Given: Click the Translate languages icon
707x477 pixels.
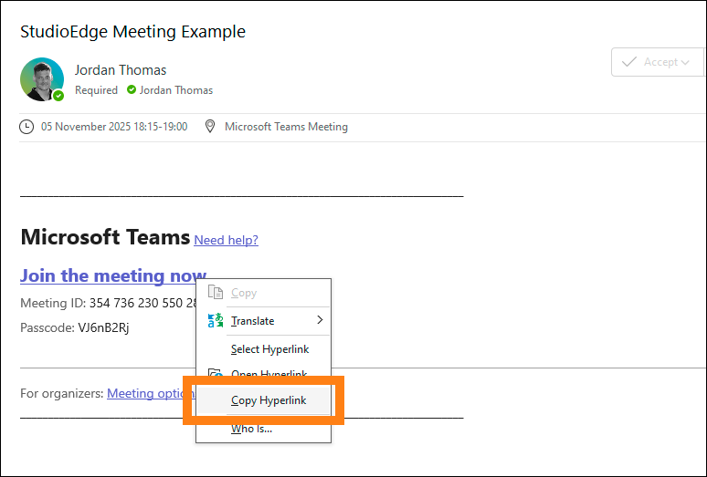Looking at the screenshot, I should coord(216,320).
